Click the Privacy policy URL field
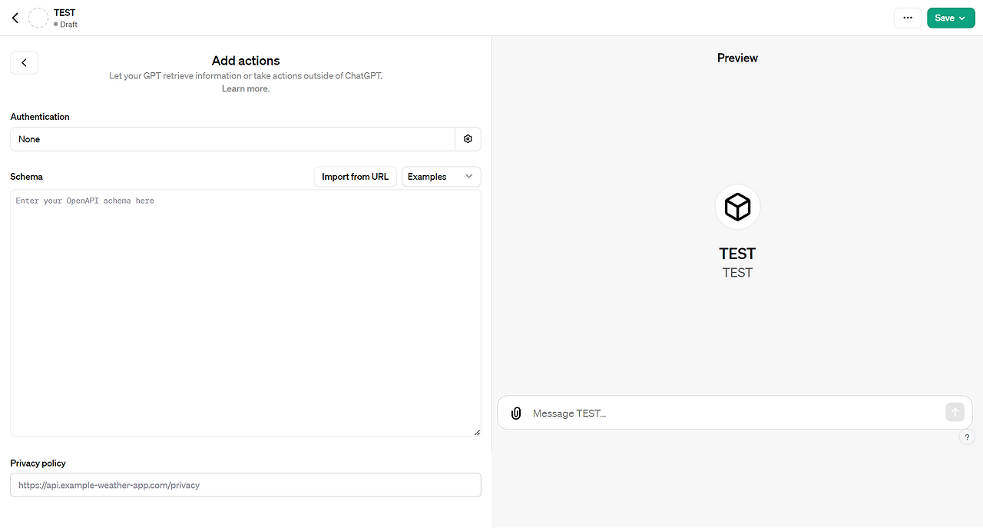This screenshot has height=528, width=983. tap(246, 485)
